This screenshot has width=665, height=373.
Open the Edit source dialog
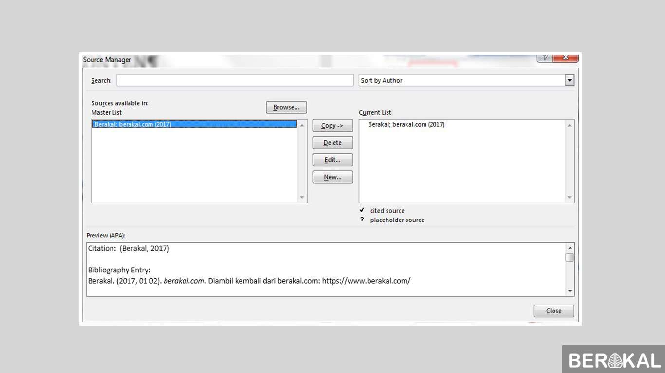tap(332, 160)
